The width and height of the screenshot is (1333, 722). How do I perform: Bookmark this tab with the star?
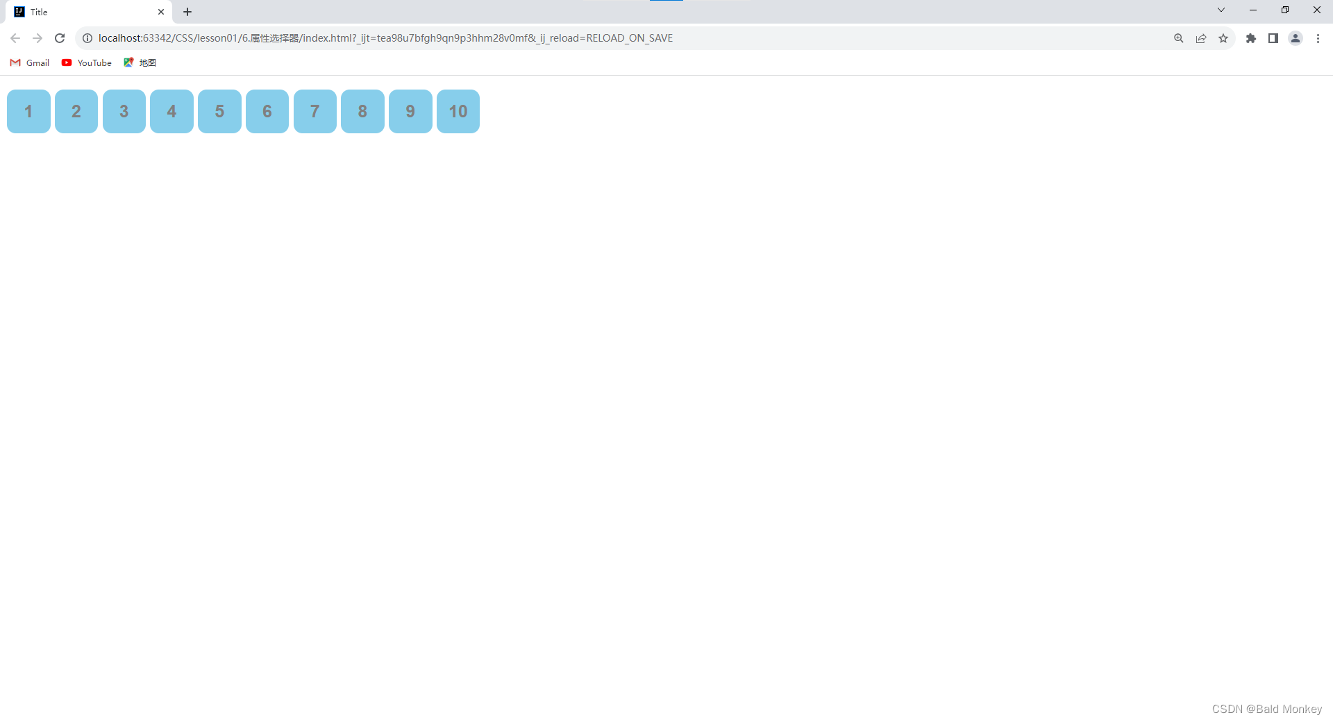(1223, 38)
